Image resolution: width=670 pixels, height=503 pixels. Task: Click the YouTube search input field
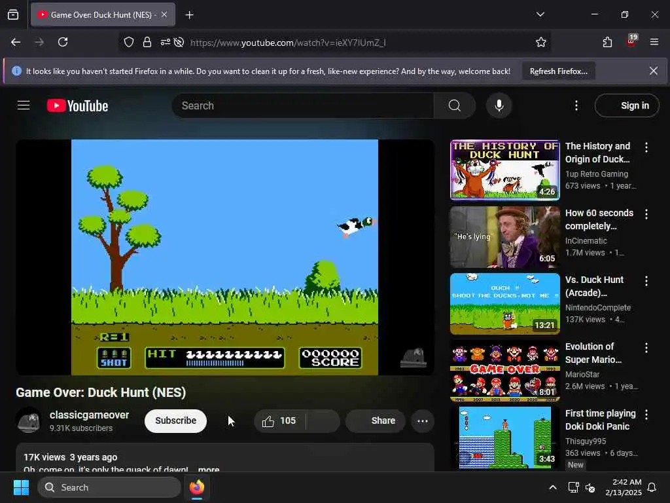pyautogui.click(x=302, y=105)
